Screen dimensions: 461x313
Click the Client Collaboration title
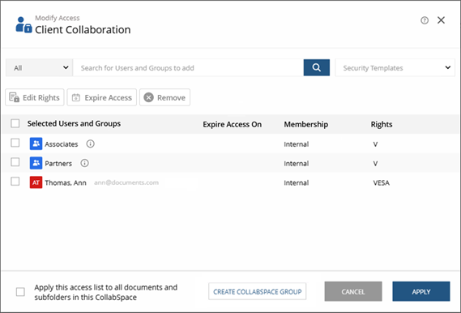83,30
